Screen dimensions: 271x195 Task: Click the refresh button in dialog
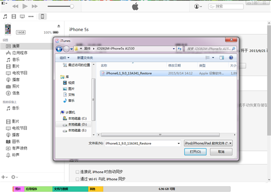[x=180, y=49]
